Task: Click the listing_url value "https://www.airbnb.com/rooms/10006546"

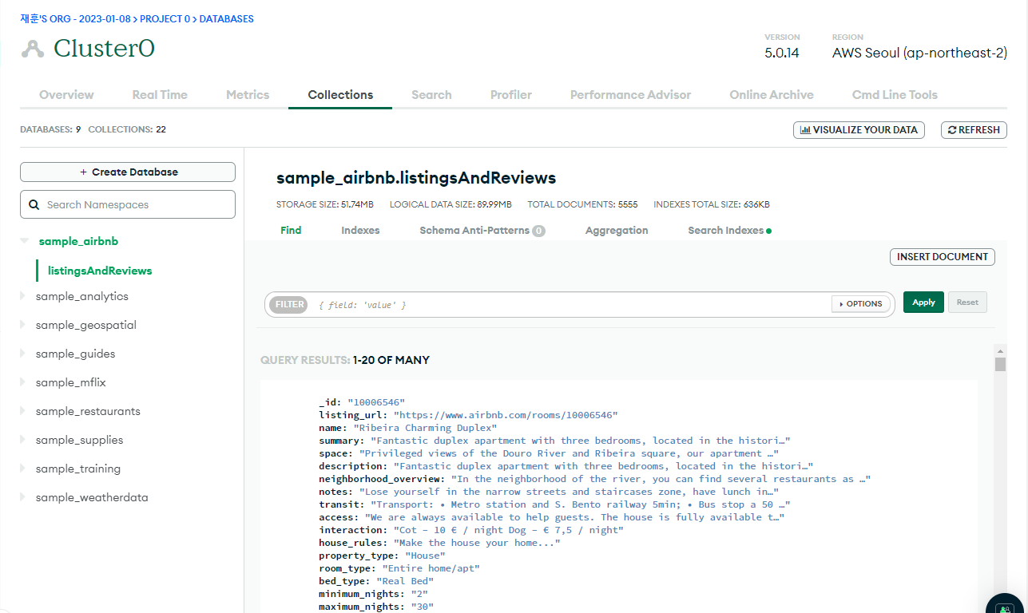Action: pyautogui.click(x=506, y=415)
